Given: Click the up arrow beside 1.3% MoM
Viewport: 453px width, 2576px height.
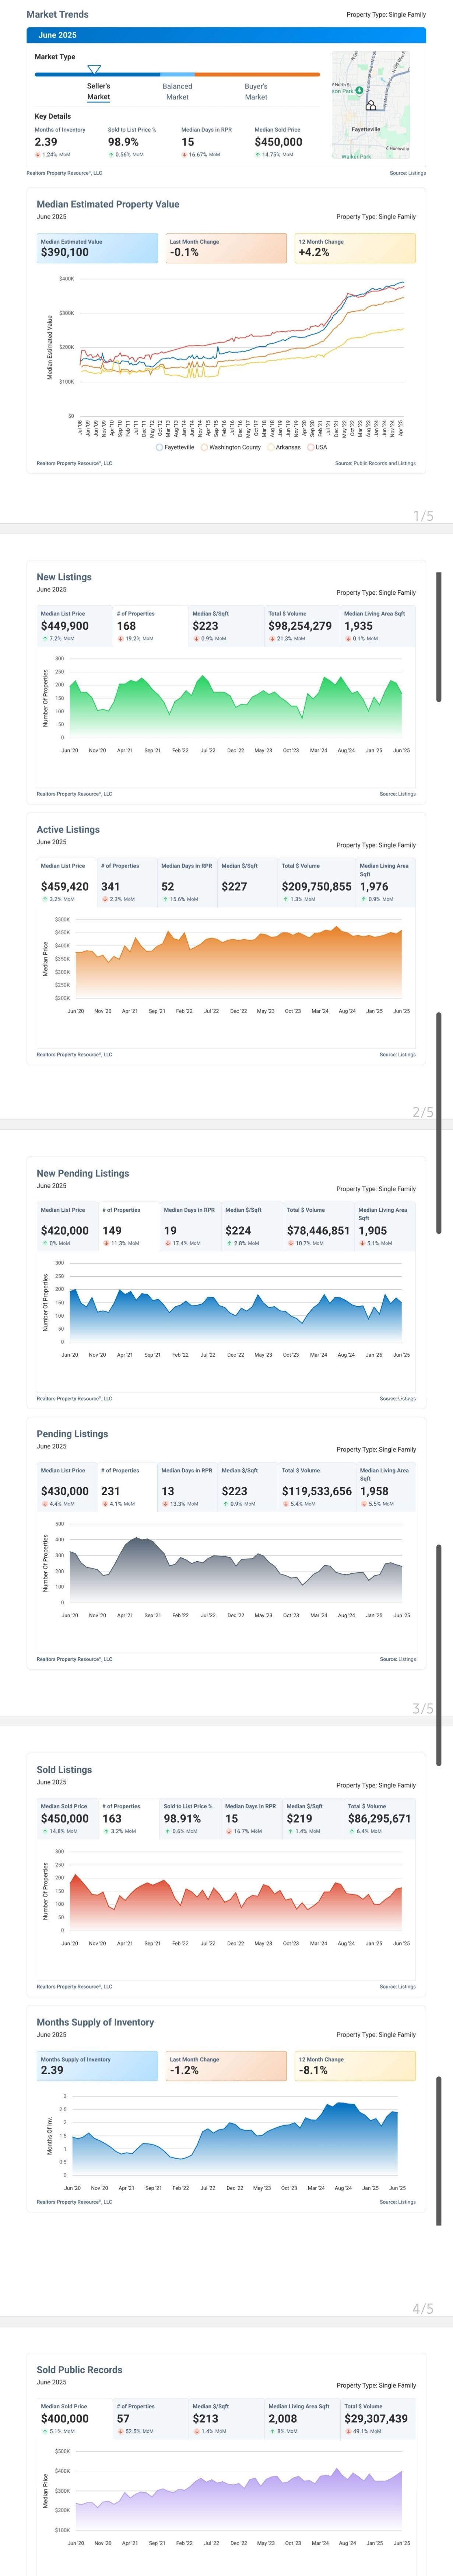Looking at the screenshot, I should pyautogui.click(x=285, y=899).
